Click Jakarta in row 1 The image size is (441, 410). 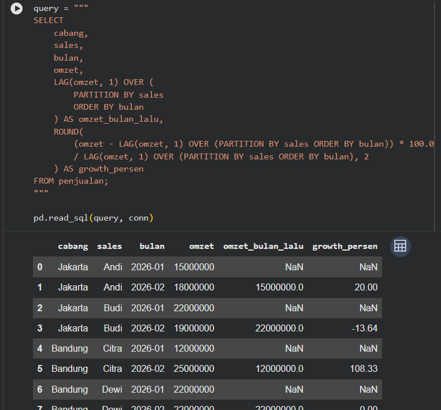(73, 287)
